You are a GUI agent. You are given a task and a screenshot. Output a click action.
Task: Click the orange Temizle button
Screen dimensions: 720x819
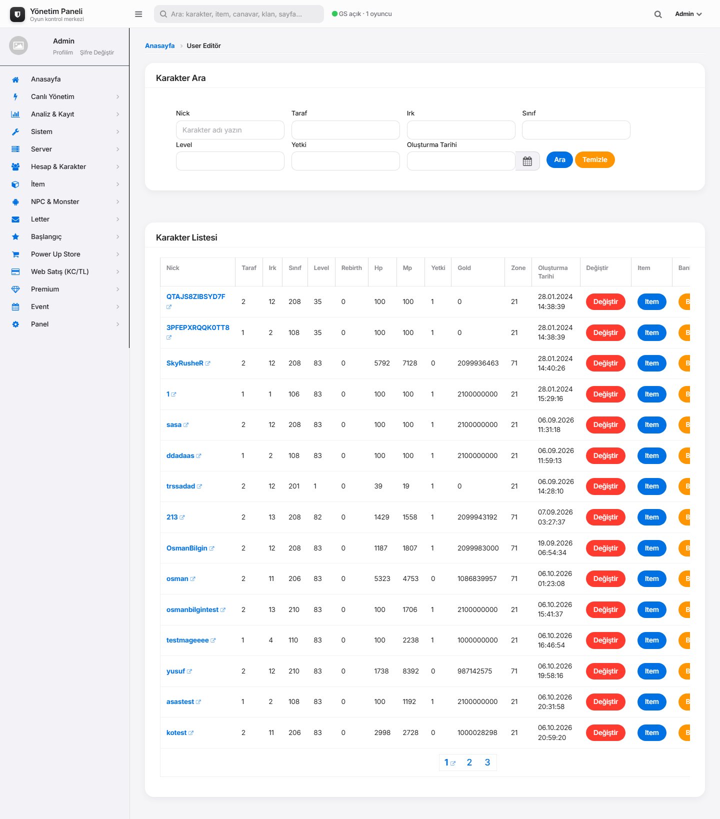(x=595, y=160)
